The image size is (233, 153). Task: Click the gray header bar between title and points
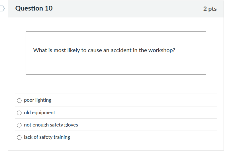tap(128, 9)
